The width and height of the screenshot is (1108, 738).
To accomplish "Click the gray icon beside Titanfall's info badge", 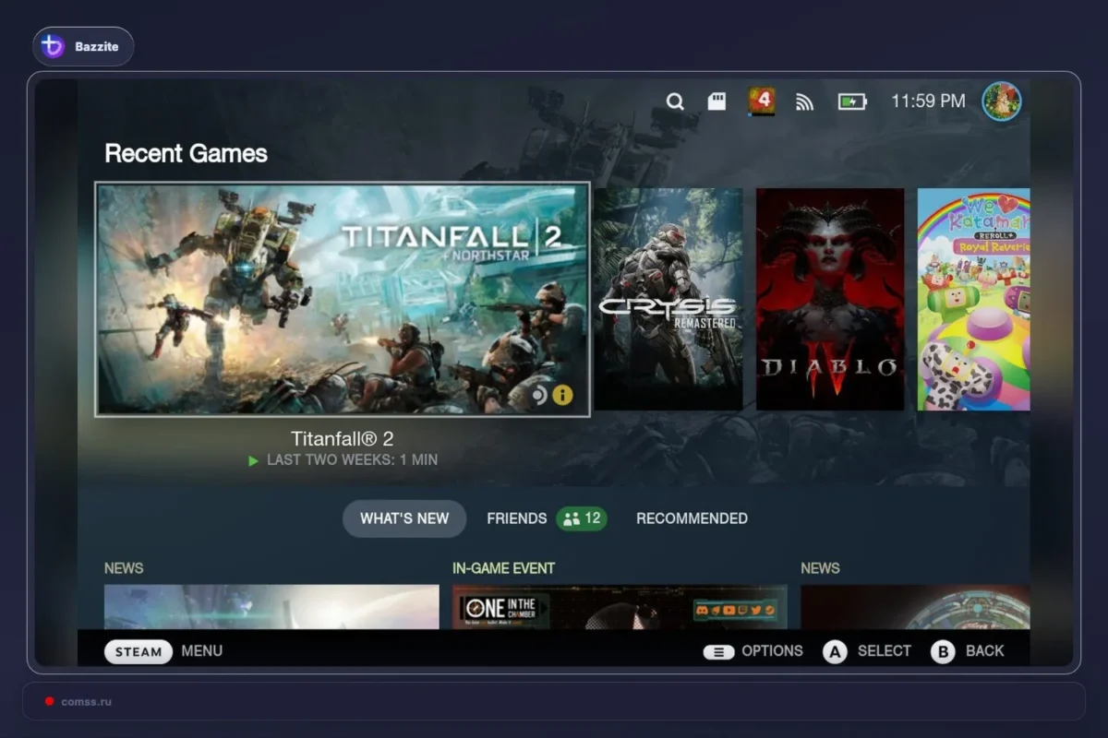I will (x=537, y=395).
